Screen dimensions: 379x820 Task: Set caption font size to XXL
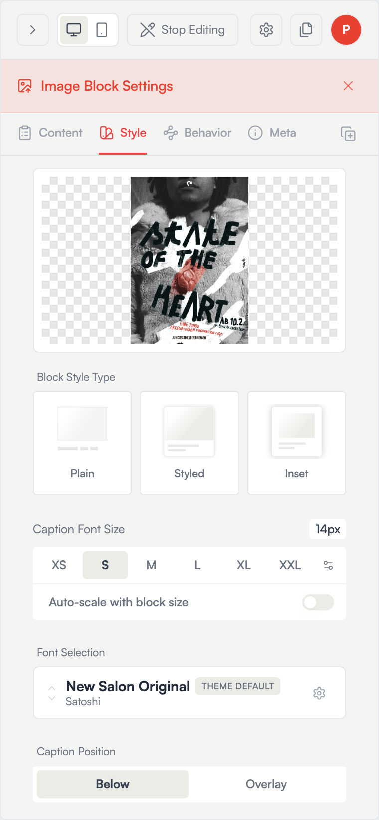click(290, 565)
